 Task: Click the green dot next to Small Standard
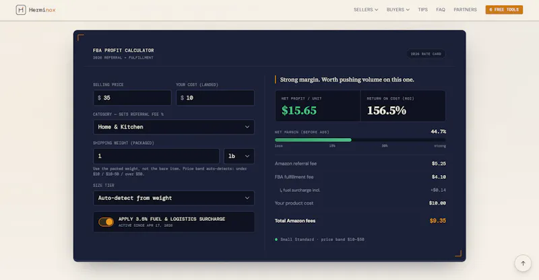pos(276,240)
